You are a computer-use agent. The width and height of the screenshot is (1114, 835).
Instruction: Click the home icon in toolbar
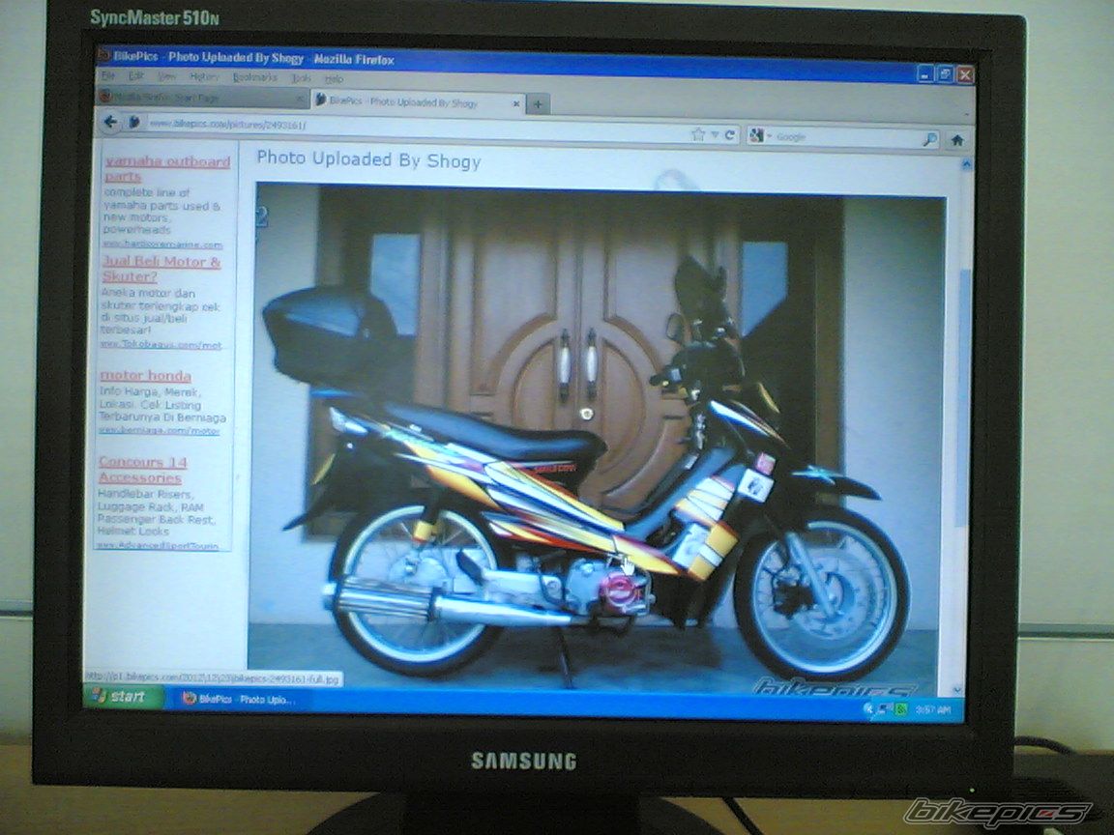pyautogui.click(x=957, y=140)
